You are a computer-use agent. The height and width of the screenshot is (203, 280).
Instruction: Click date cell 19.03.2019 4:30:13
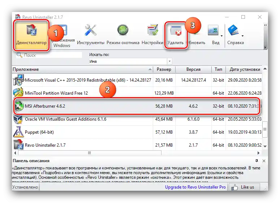245,132
